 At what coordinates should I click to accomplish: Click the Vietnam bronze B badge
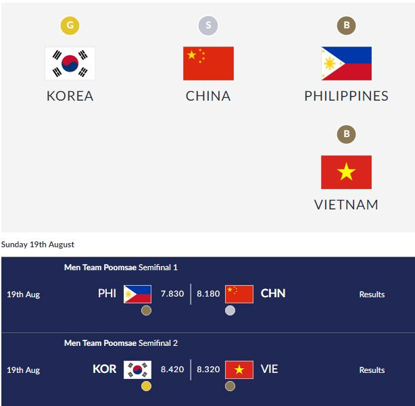click(x=346, y=134)
